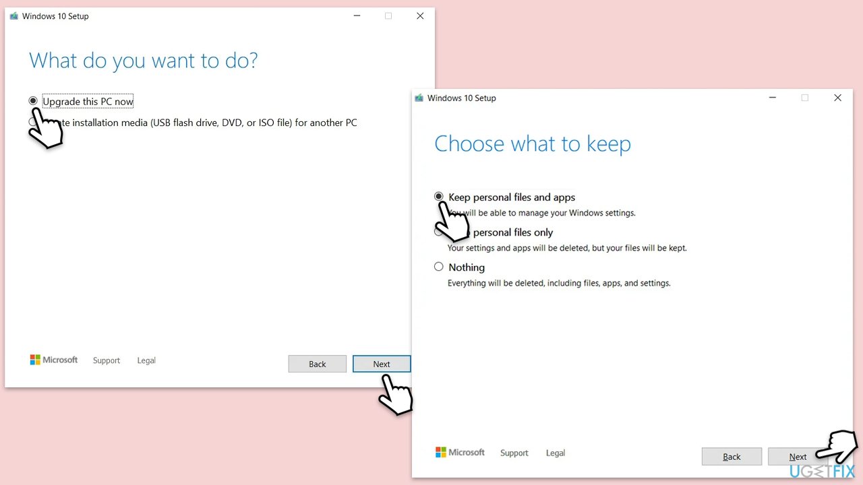Close the 'Choose what to keep' Setup window
This screenshot has width=863, height=485.
click(837, 98)
